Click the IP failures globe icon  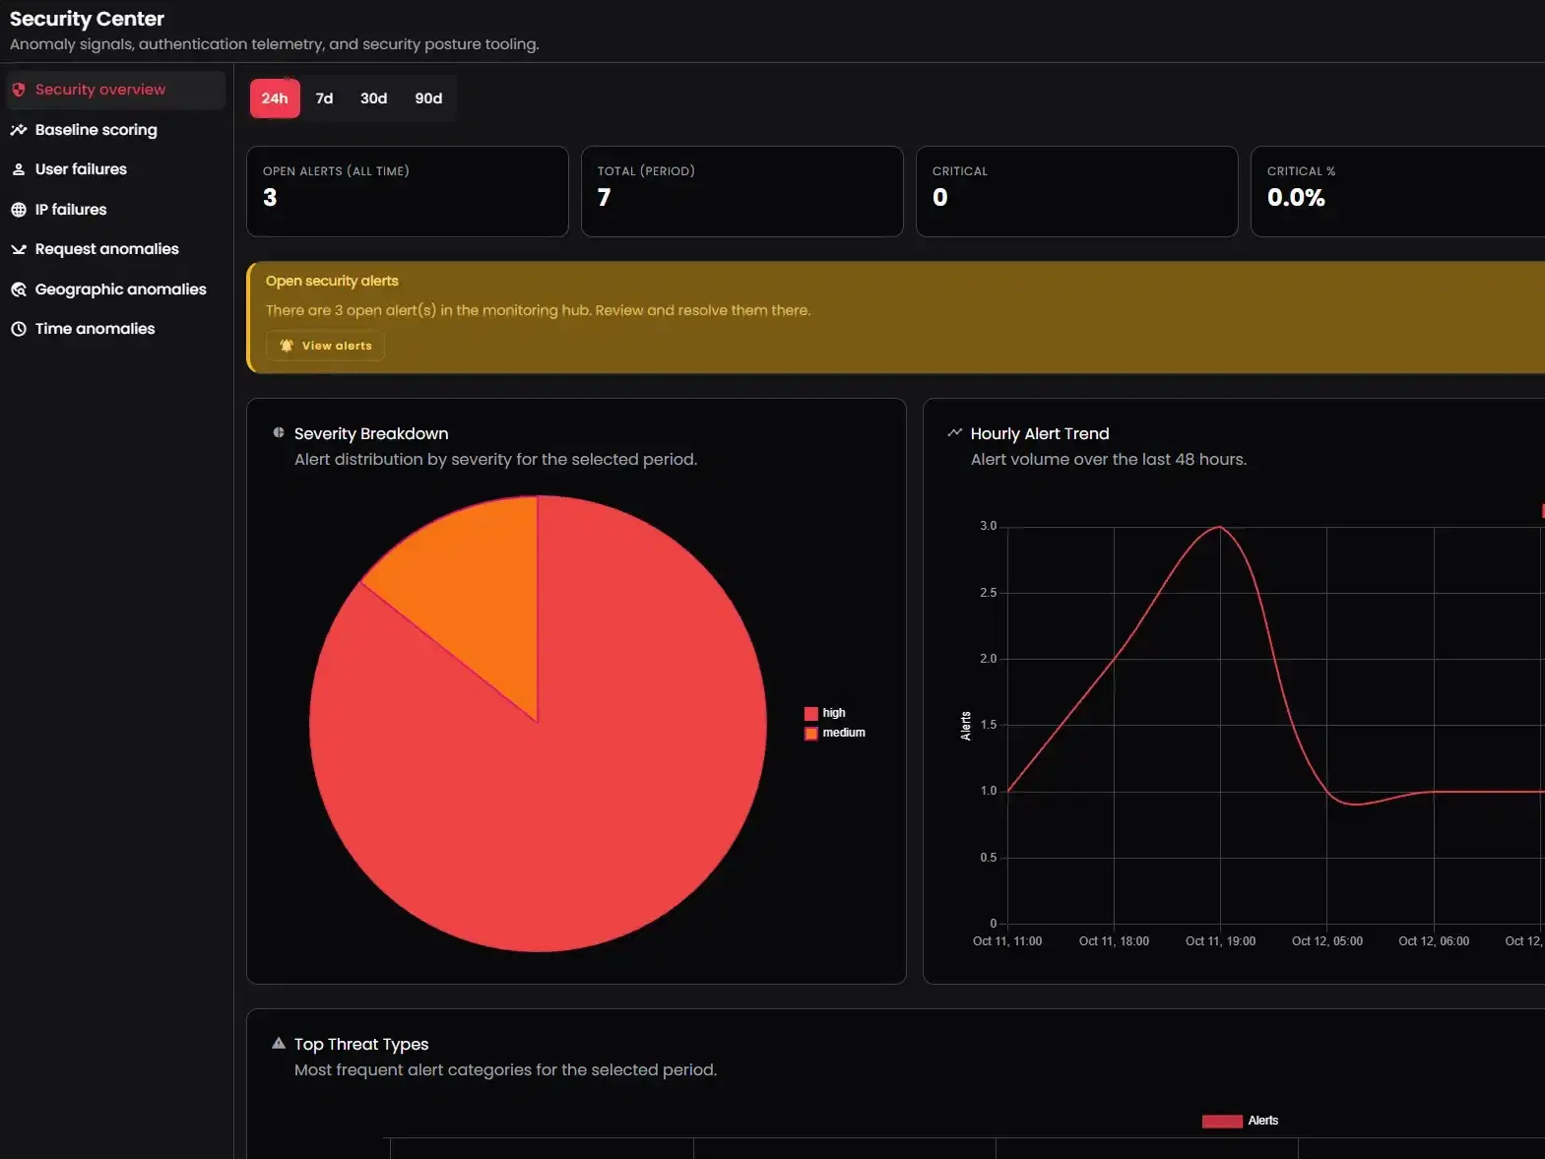(x=19, y=210)
